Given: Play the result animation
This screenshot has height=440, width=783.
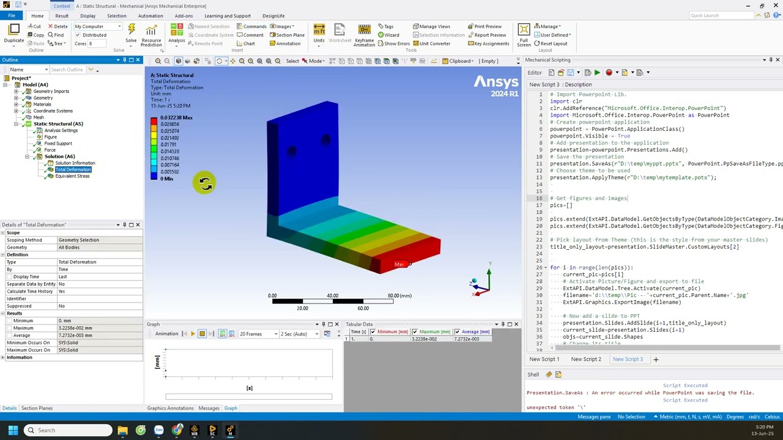Looking at the screenshot, I should click(x=193, y=334).
